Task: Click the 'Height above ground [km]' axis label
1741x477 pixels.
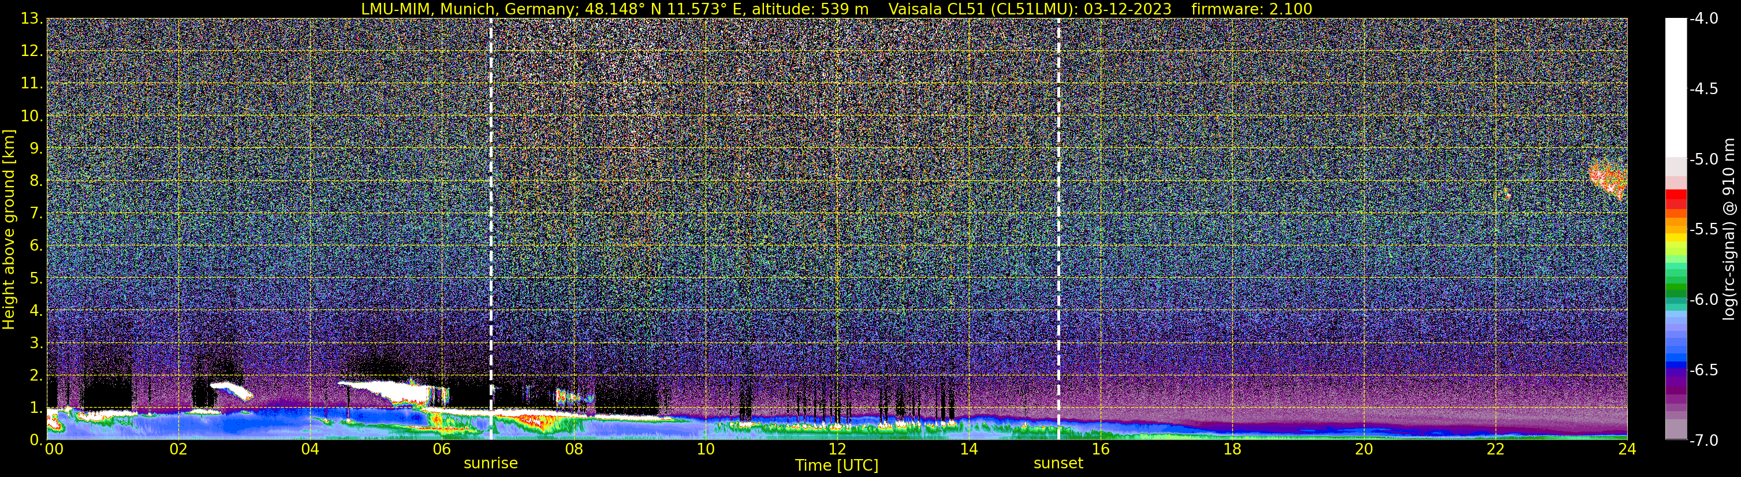Action: point(9,229)
